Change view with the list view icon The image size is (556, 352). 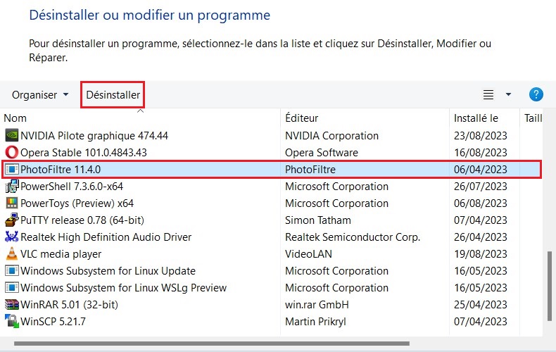pyautogui.click(x=488, y=95)
